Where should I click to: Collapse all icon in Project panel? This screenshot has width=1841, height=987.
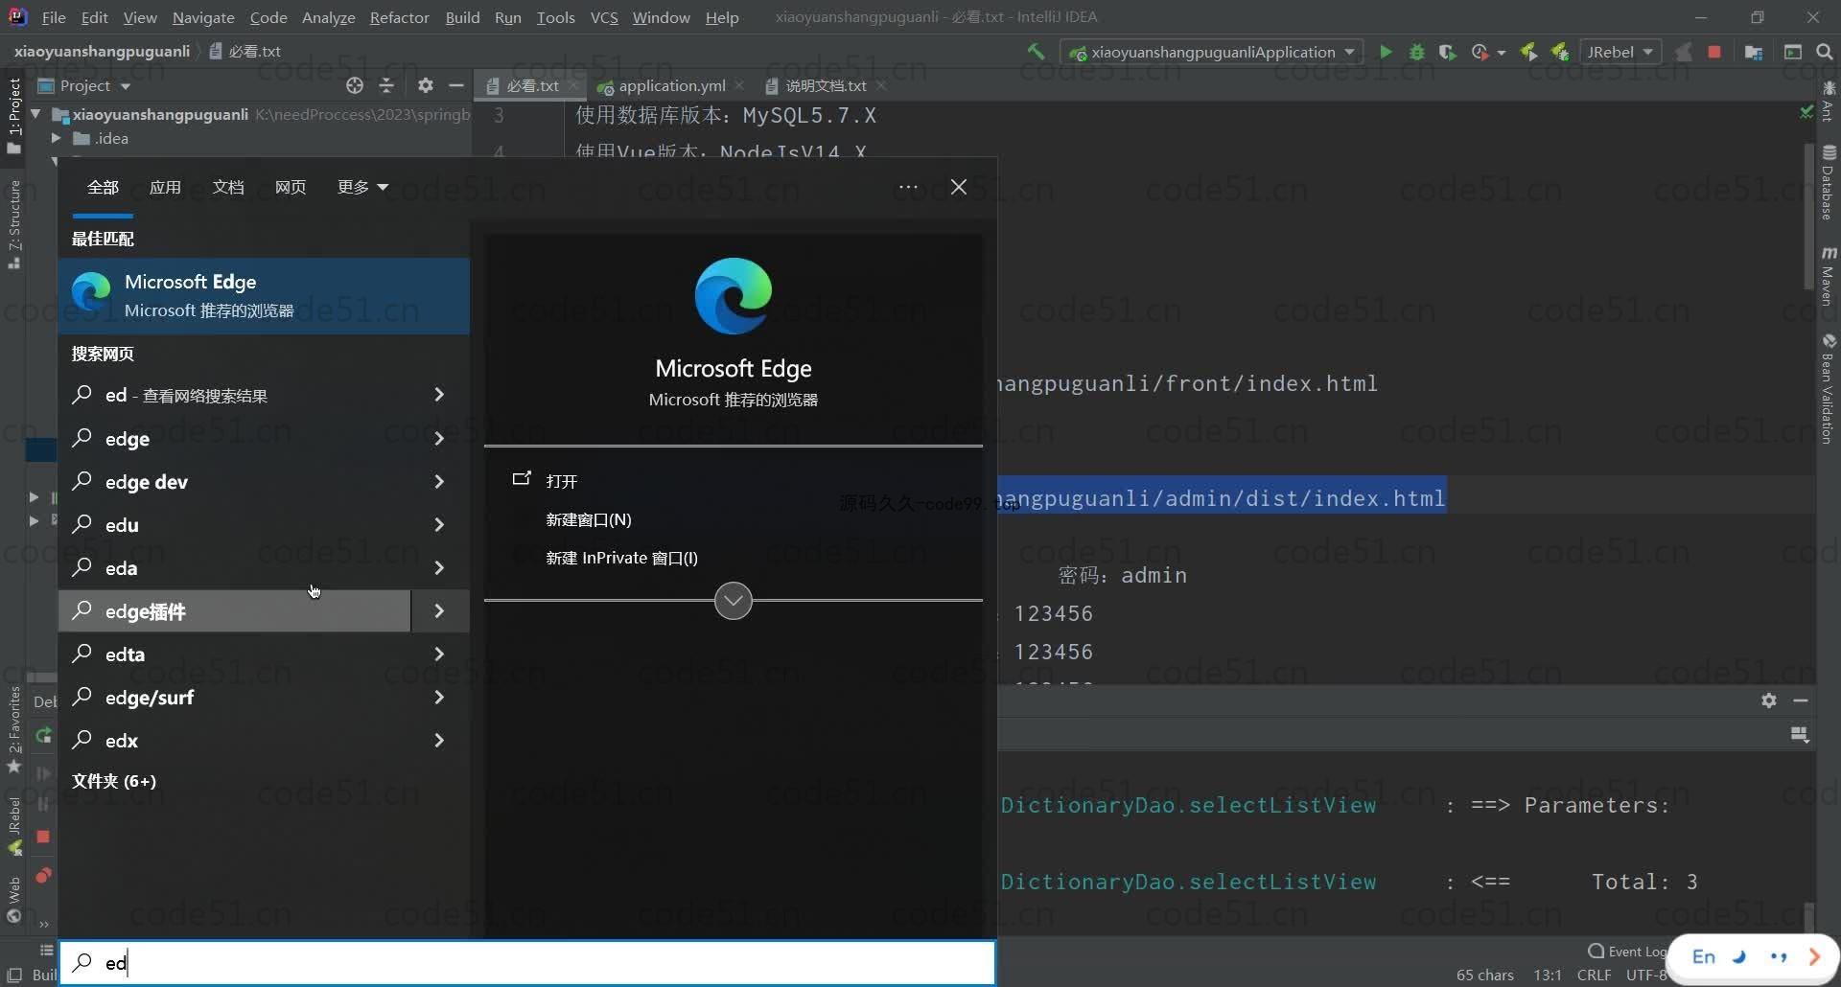click(386, 85)
